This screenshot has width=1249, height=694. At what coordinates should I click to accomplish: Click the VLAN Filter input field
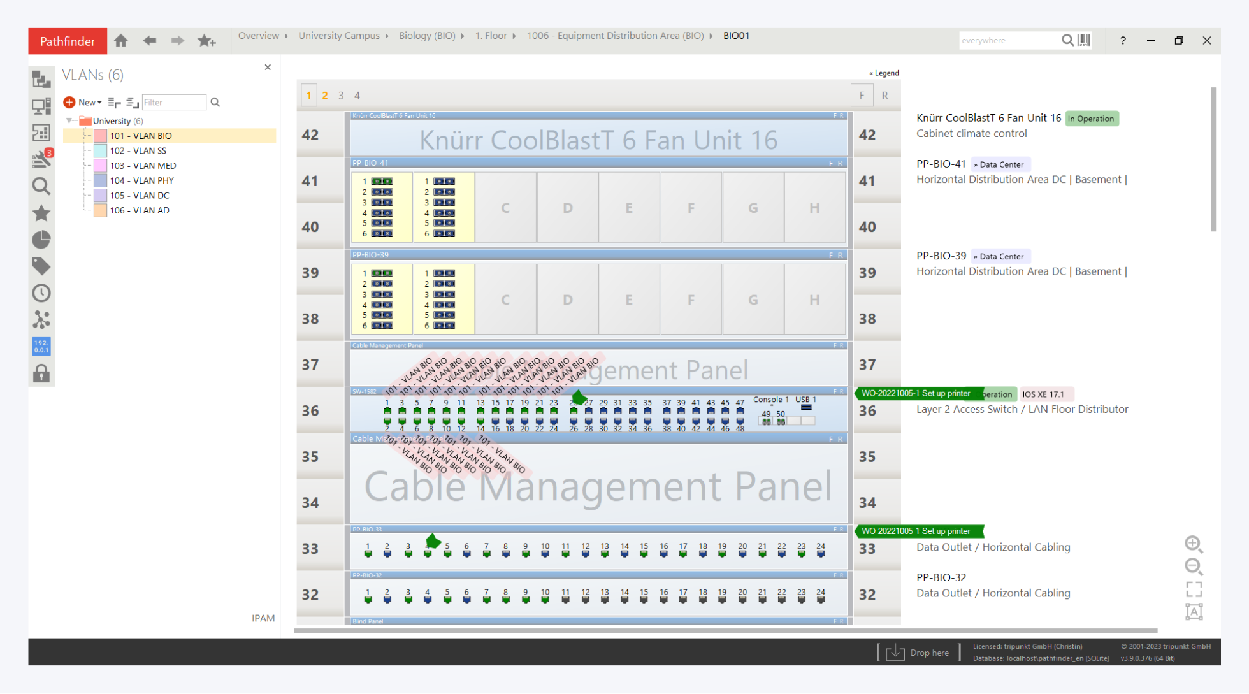click(173, 103)
